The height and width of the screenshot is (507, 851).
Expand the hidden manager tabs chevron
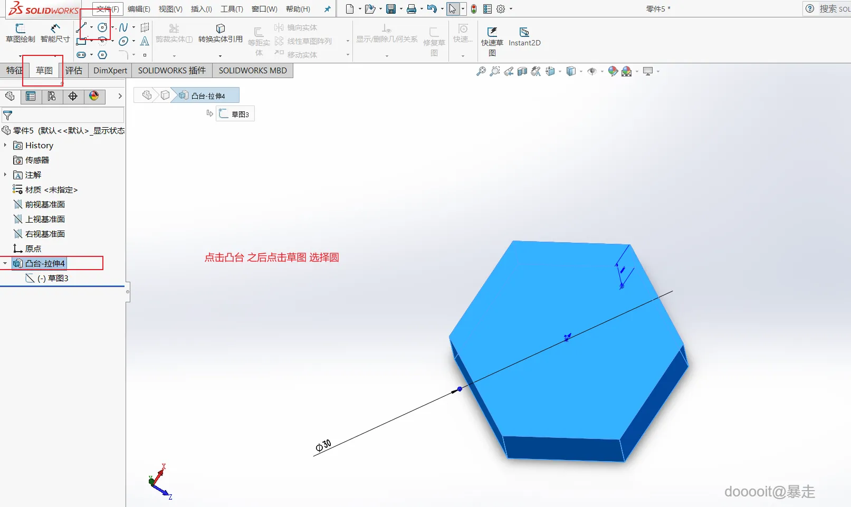[120, 96]
